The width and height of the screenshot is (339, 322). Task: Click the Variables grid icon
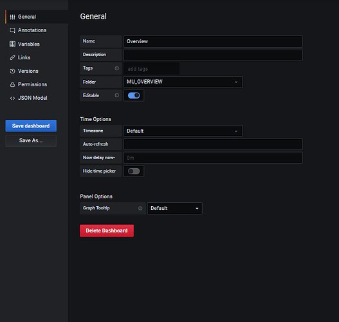tap(12, 44)
